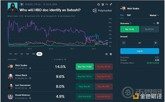Select Yes 14.8¢ outcome
The width and height of the screenshot is (165, 102).
click(130, 29)
